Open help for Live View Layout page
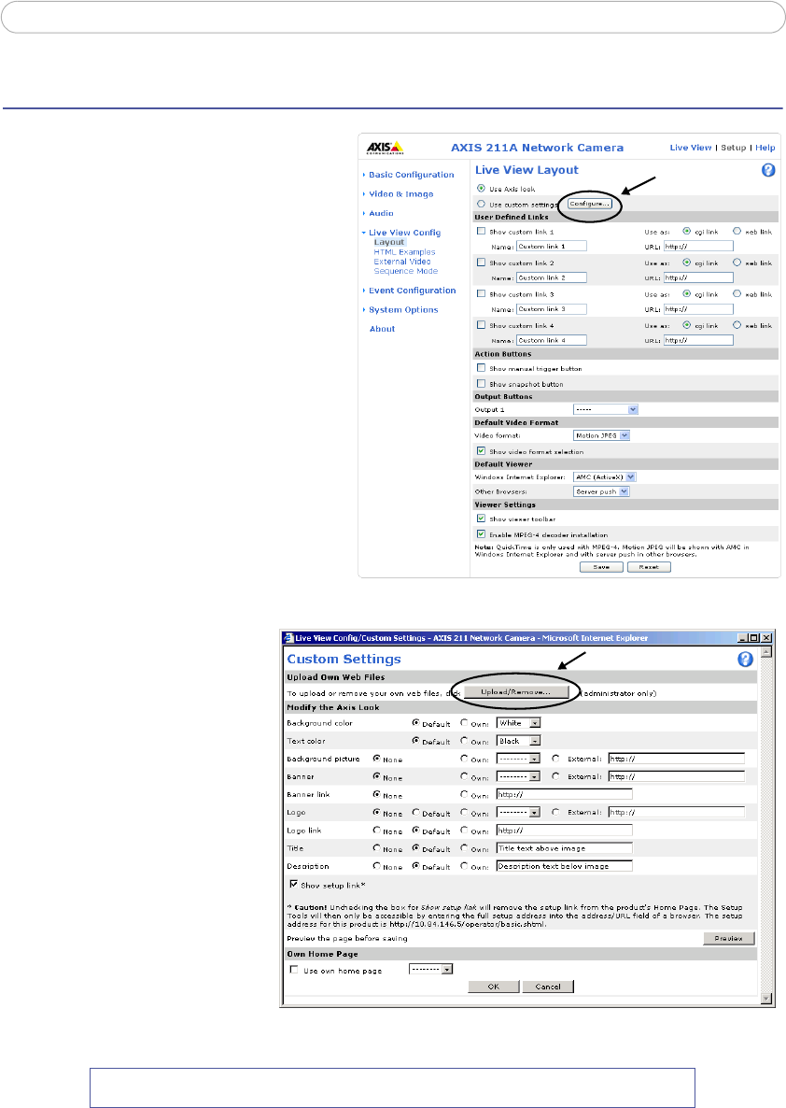Screen dimensions: 786x1108 [768, 170]
